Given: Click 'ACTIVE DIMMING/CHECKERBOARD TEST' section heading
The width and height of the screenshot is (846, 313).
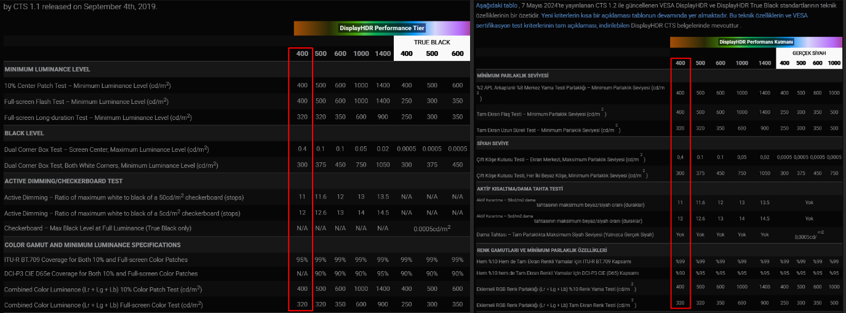Looking at the screenshot, I should tap(63, 181).
